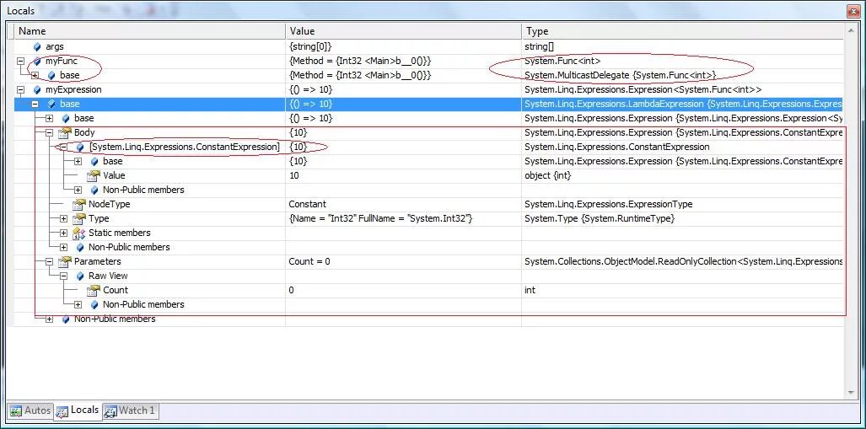
Task: Click the Name = "Int32" value cell
Action: (380, 218)
